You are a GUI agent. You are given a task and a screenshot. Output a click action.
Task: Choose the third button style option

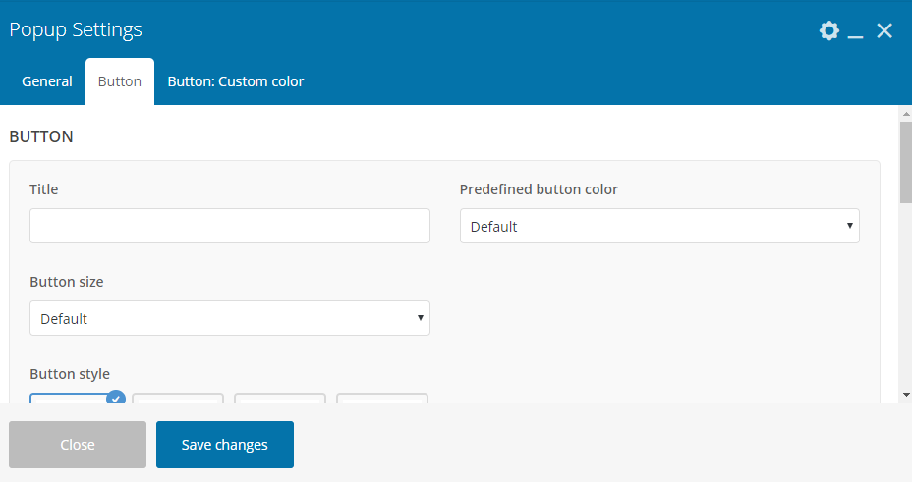pos(280,398)
